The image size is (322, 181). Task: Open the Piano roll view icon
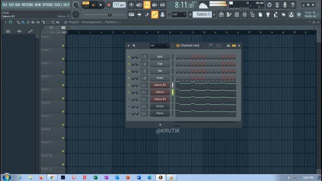click(x=229, y=15)
